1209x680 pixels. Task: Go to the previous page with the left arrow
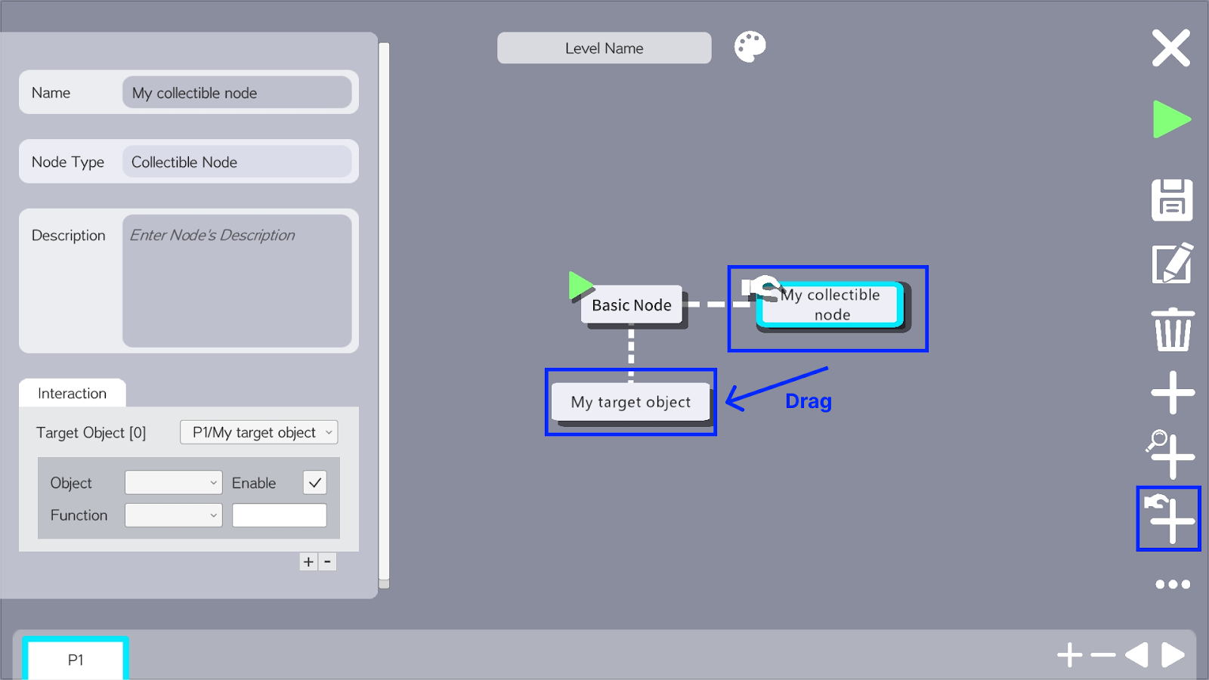pos(1136,655)
